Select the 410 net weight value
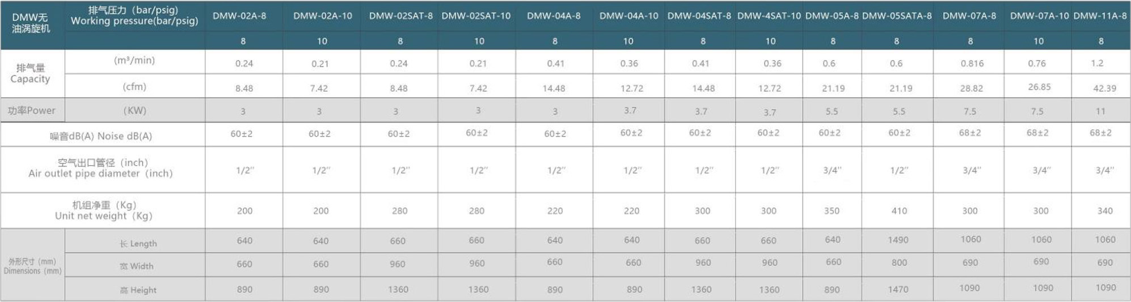Image resolution: width=1131 pixels, height=302 pixels. click(x=899, y=210)
